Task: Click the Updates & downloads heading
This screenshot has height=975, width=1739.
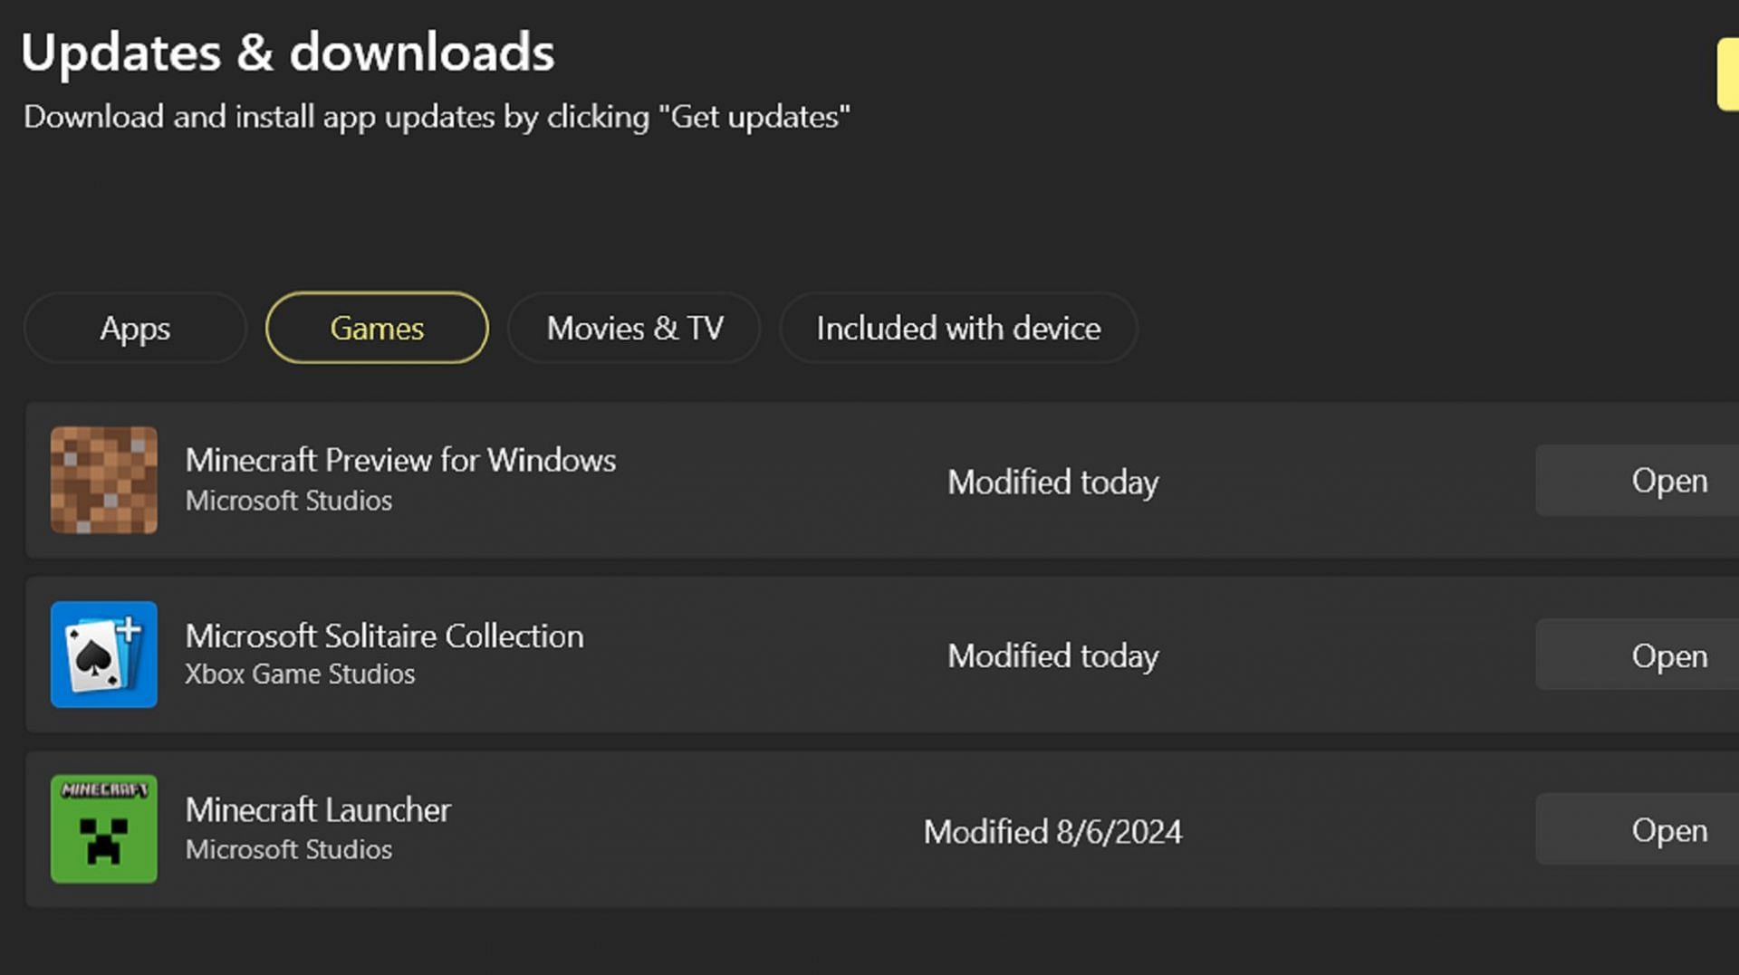Action: point(287,53)
